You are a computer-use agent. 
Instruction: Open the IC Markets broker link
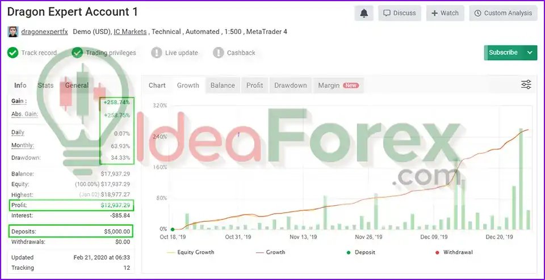click(130, 32)
